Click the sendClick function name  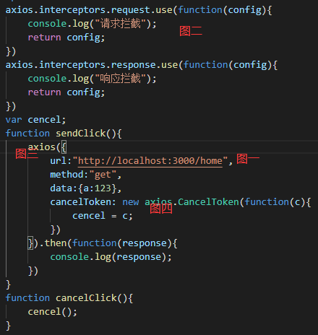[81, 134]
